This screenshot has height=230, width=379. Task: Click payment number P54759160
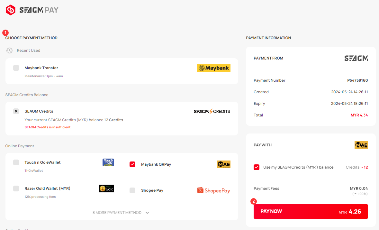(x=357, y=80)
